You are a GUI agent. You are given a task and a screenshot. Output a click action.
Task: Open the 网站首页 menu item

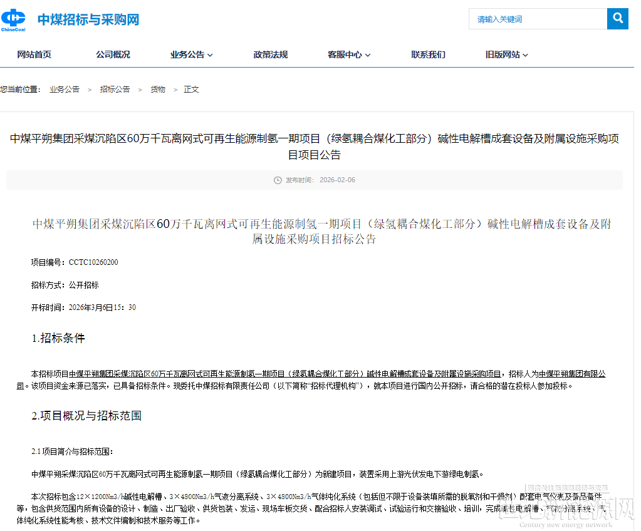(x=34, y=54)
